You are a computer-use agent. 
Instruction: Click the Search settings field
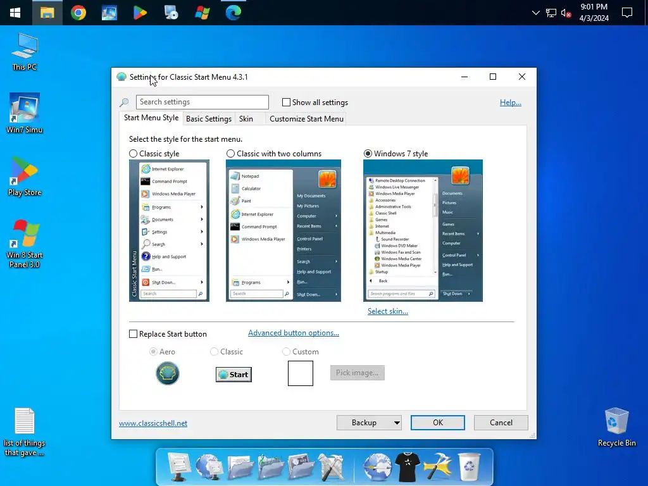pos(202,102)
